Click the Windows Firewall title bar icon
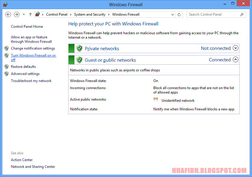This screenshot has width=252, height=177. pyautogui.click(x=5, y=4)
